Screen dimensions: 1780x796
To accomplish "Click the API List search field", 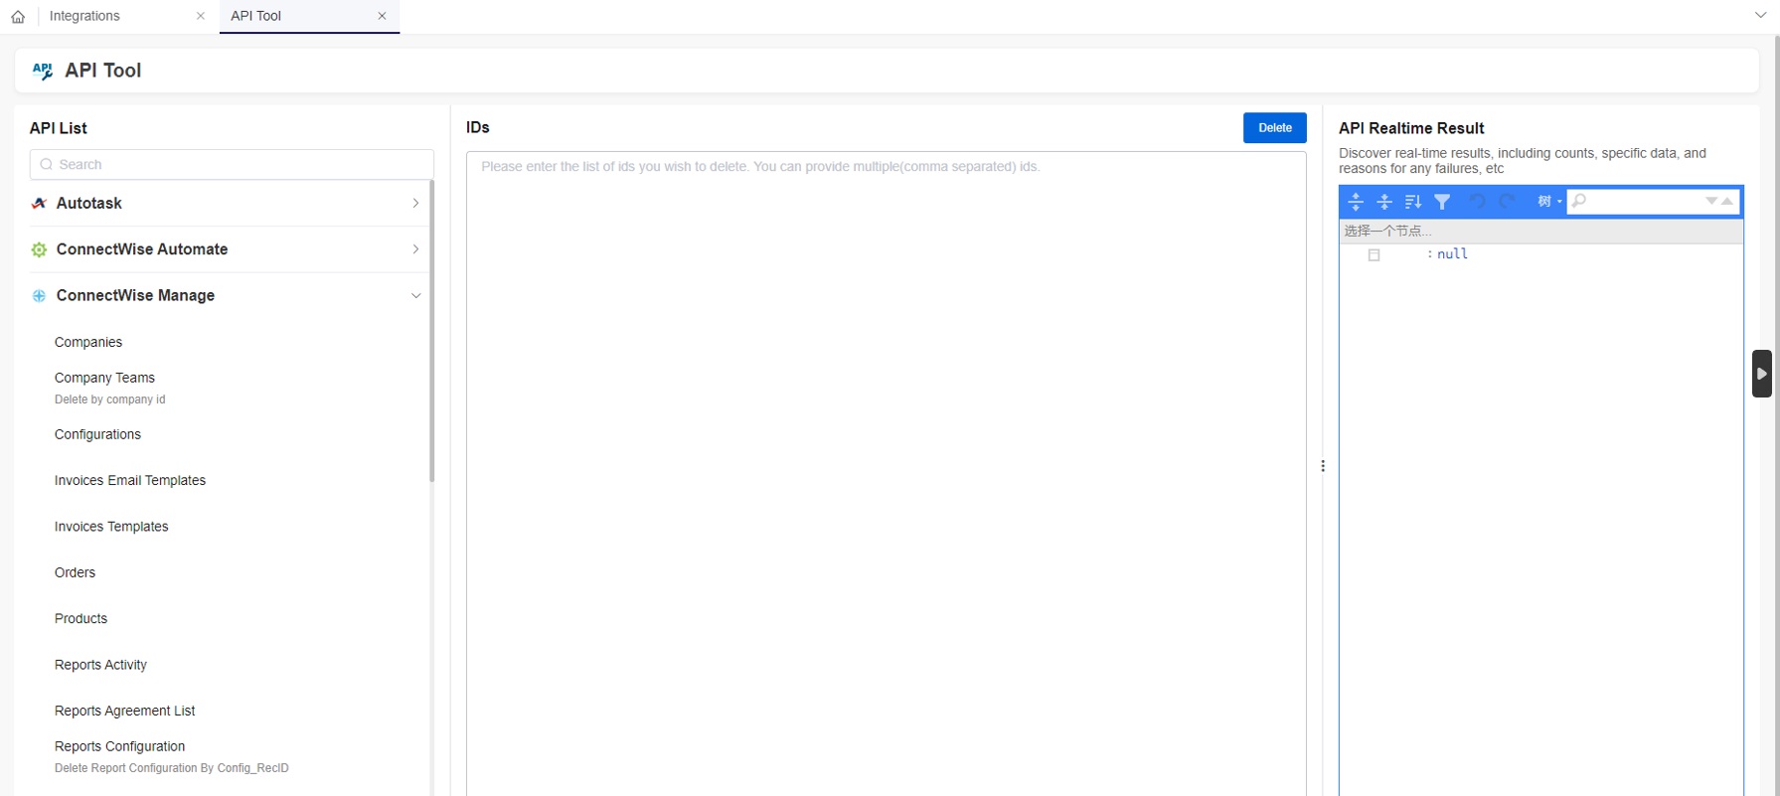I will pos(239,165).
